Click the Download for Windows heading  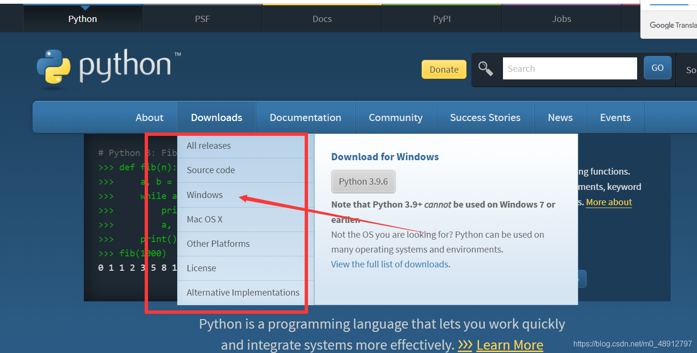coord(385,157)
